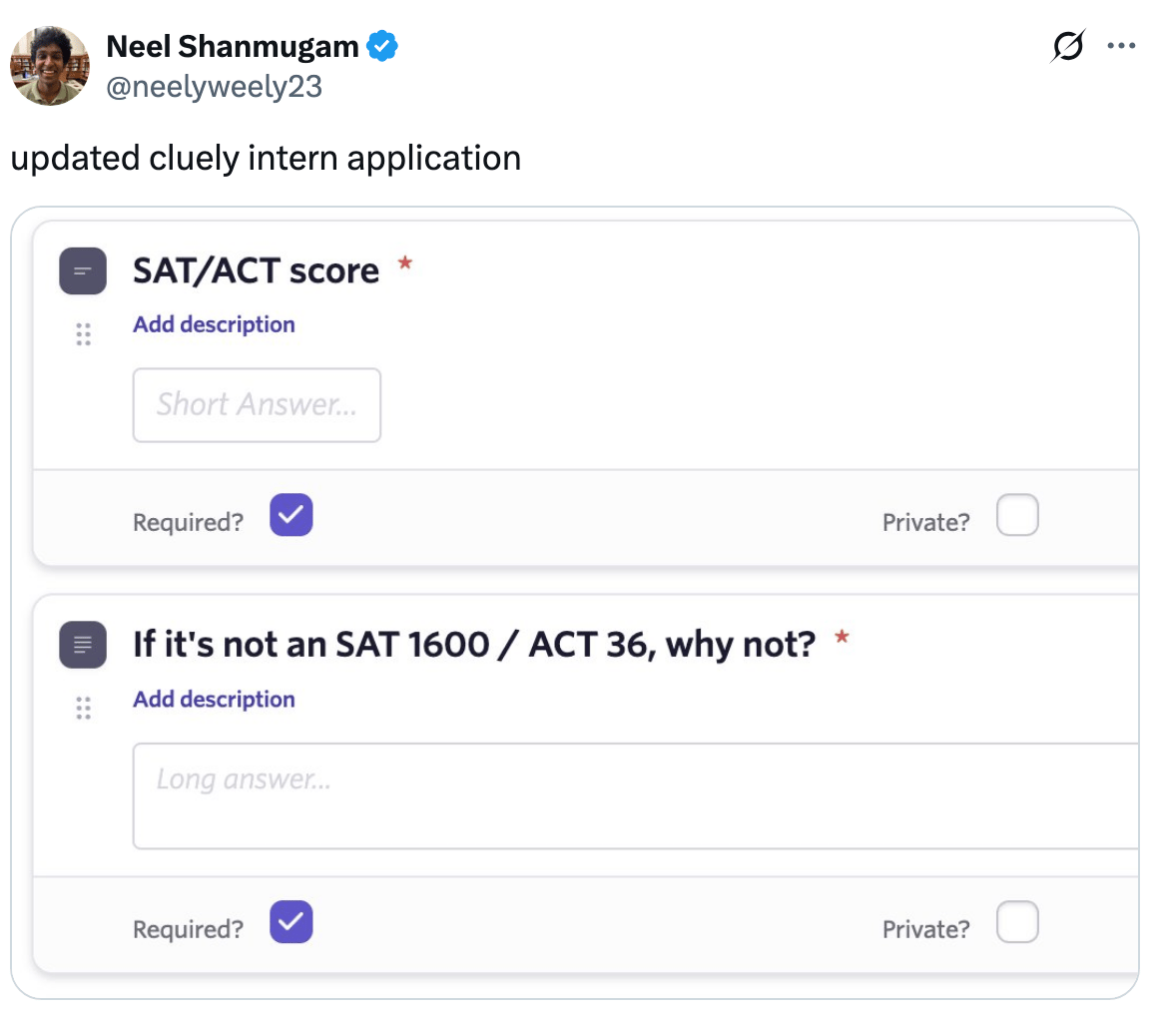1156x1020 pixels.
Task: Uncheck Required for SAT/ACT score question
Action: (291, 516)
